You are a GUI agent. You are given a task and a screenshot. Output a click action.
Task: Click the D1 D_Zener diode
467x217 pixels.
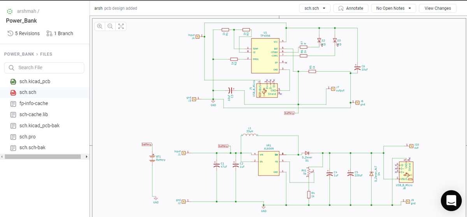point(307,153)
